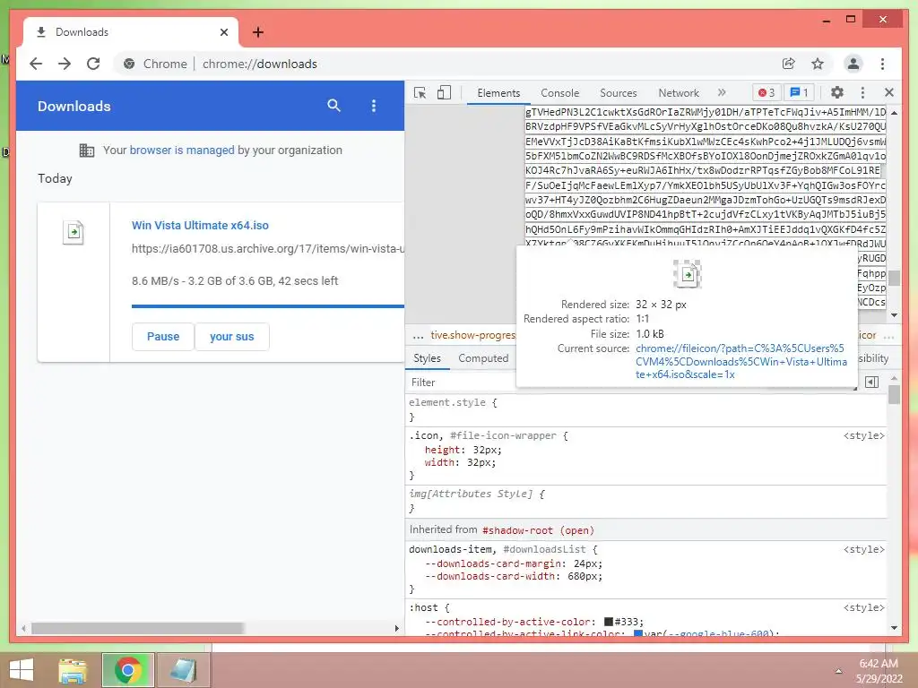Open the 'browser is managed' link

click(x=182, y=150)
